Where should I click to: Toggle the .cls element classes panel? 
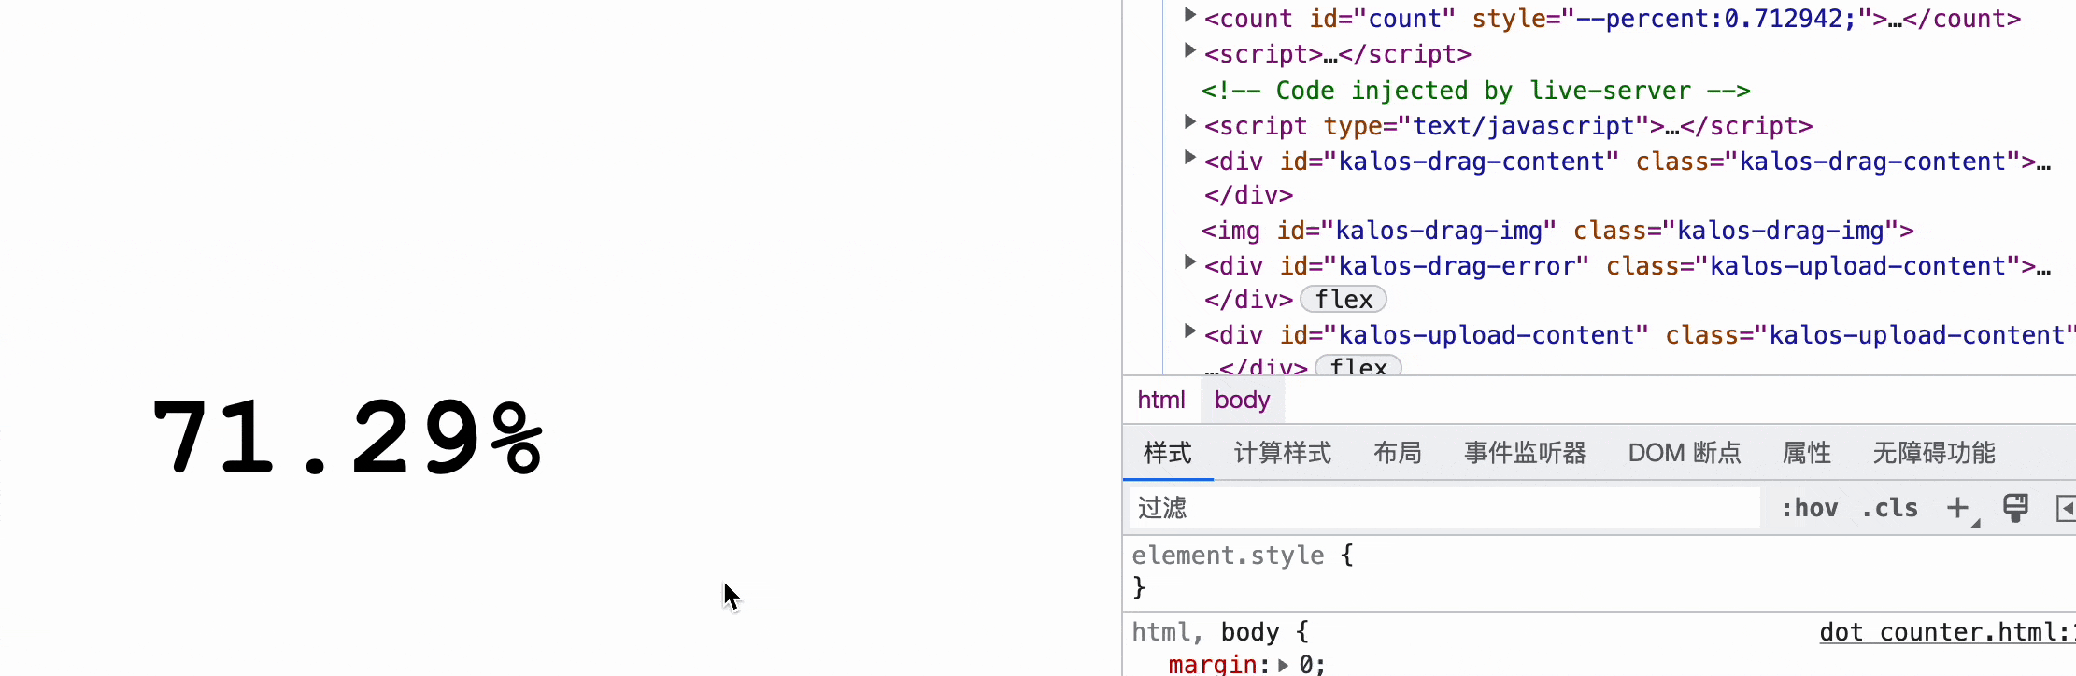[x=1890, y=508]
